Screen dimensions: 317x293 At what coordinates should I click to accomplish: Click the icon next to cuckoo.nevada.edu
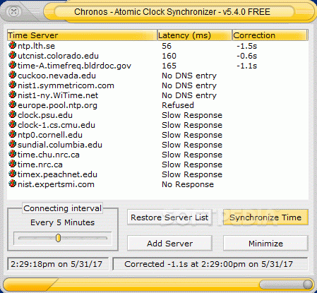pyautogui.click(x=12, y=75)
